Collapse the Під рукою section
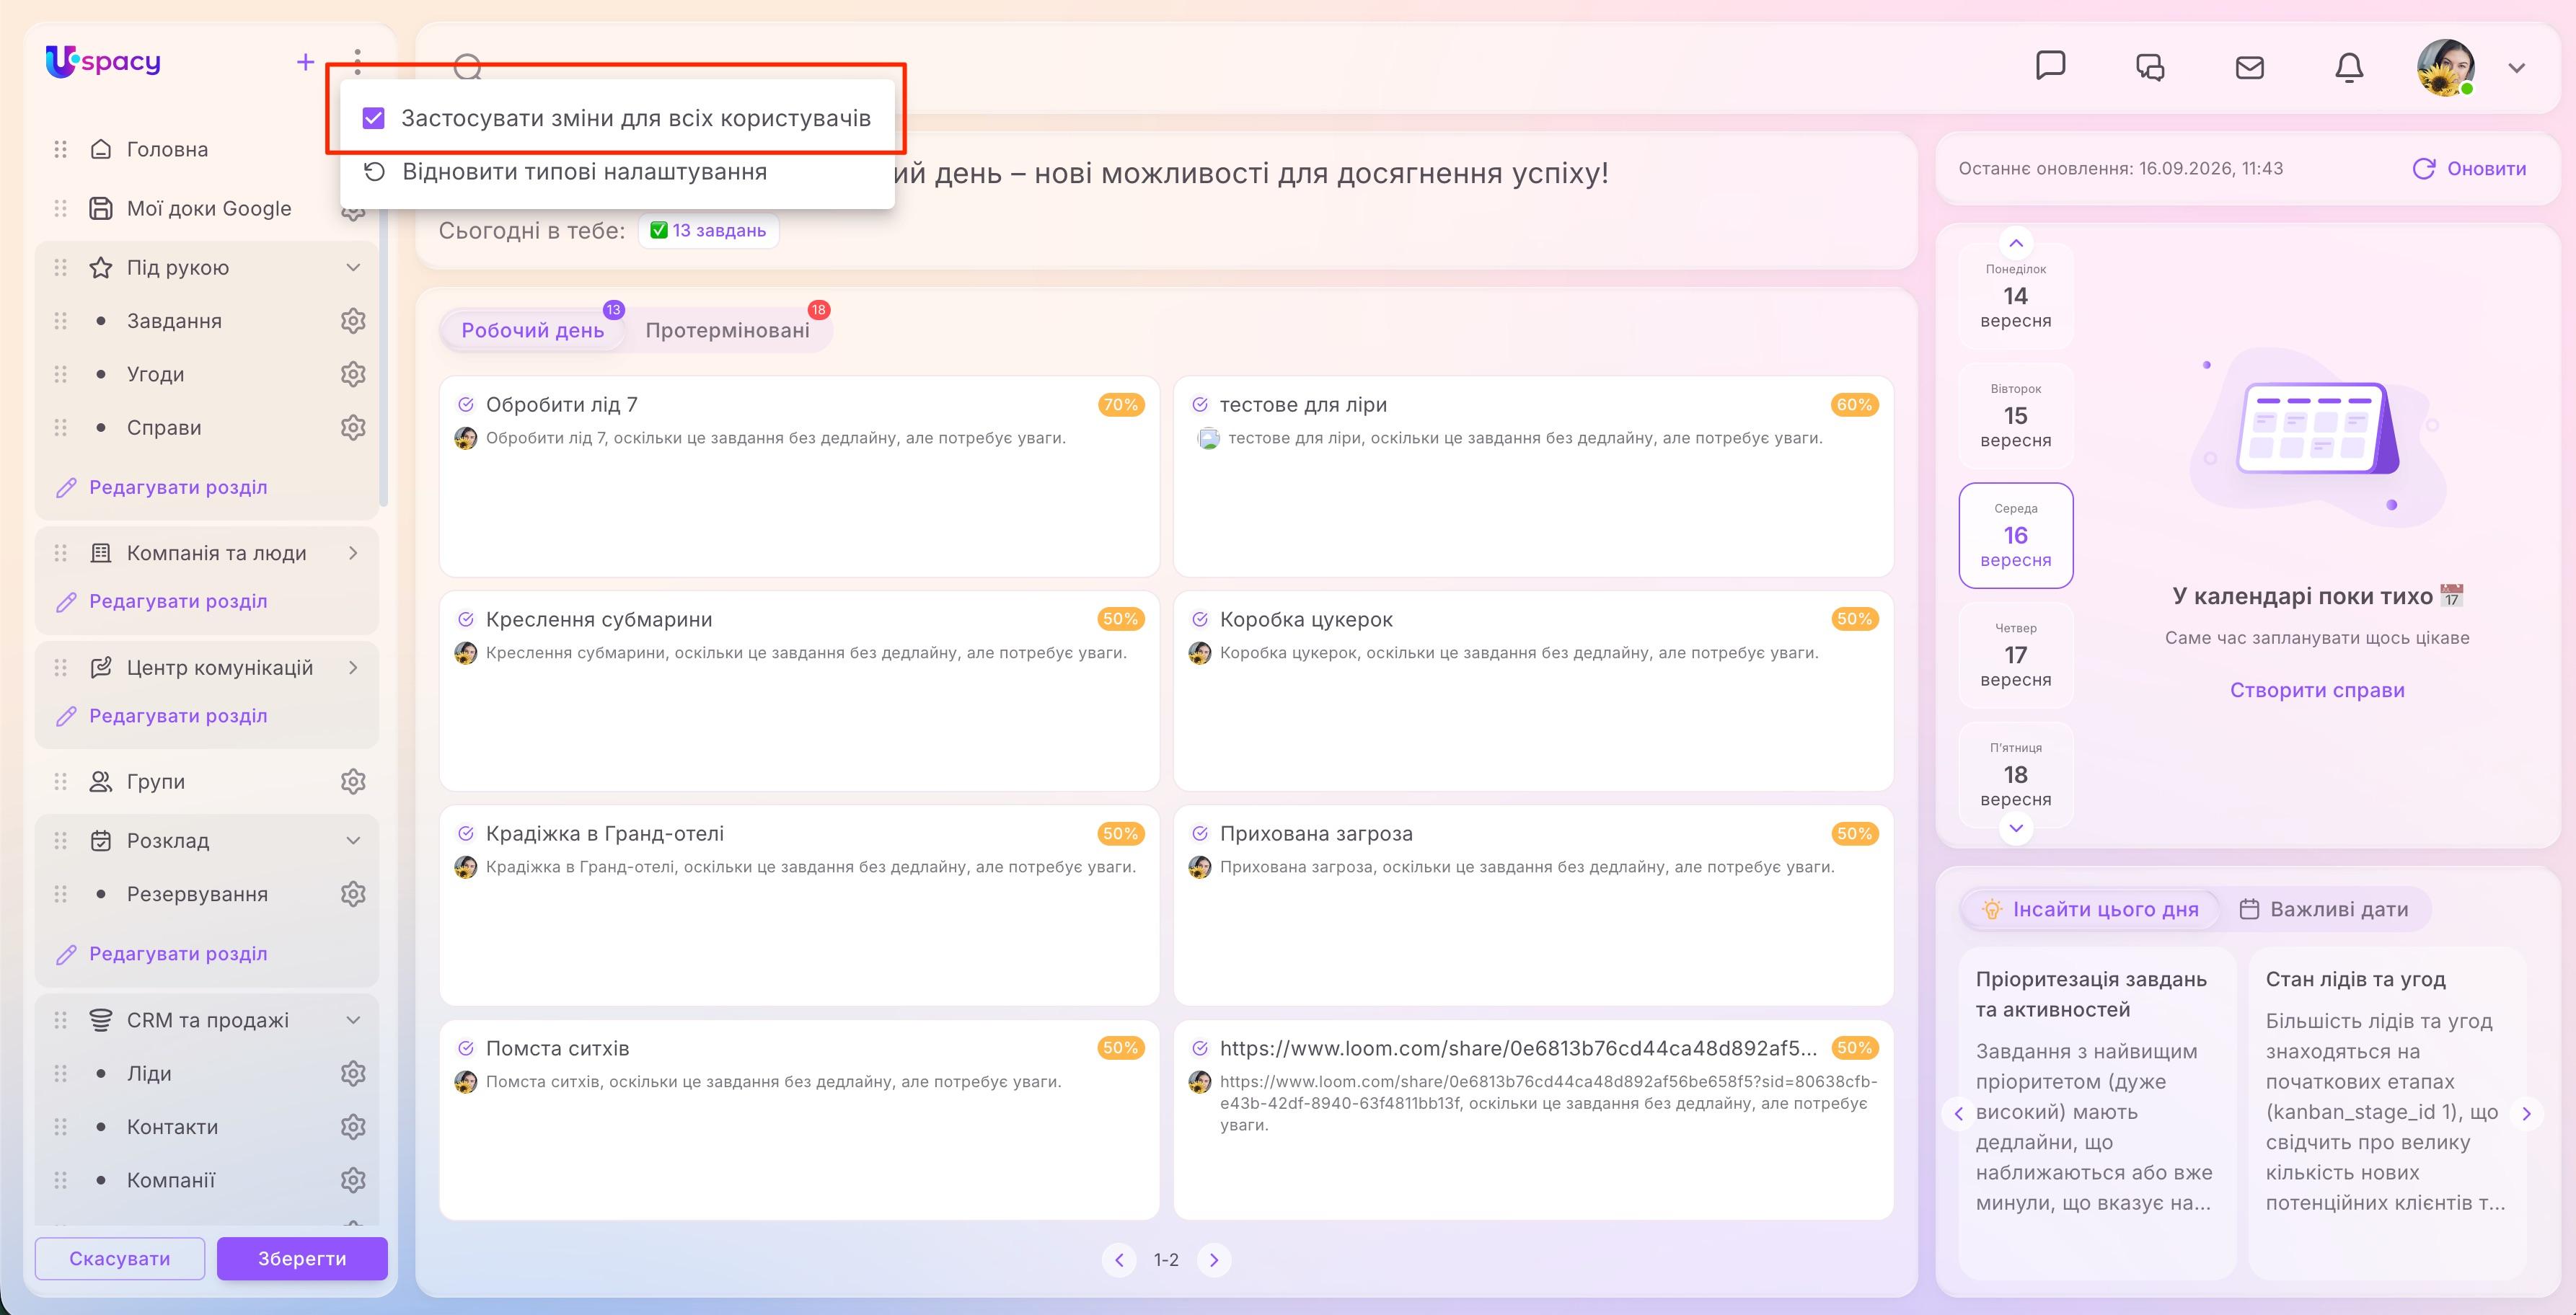This screenshot has width=2576, height=1315. (x=353, y=267)
